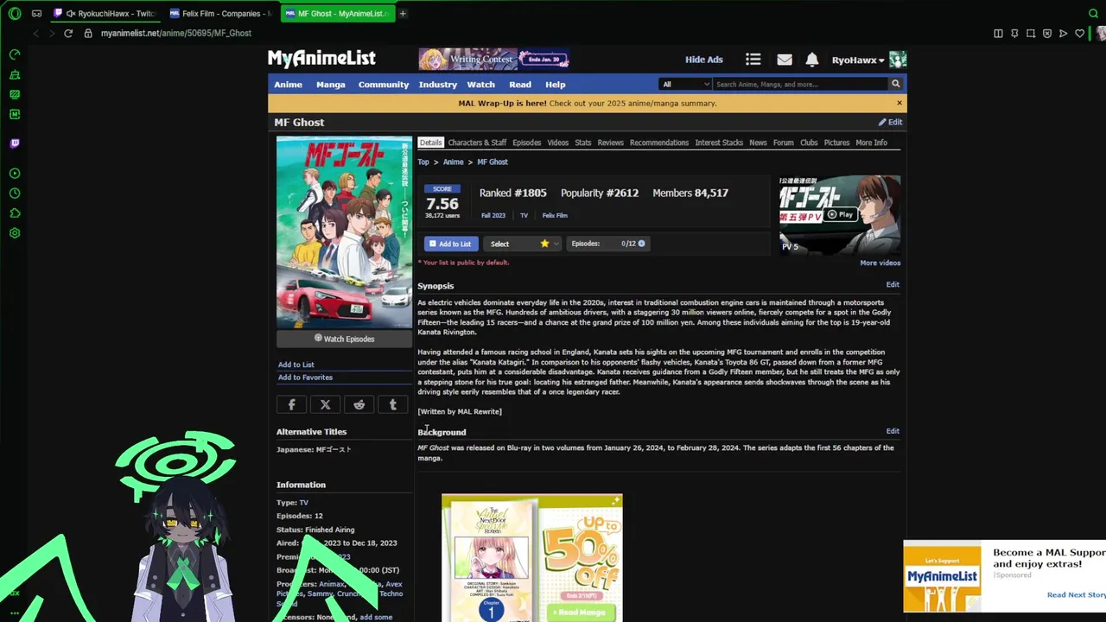This screenshot has width=1106, height=622.
Task: Open ad blocker shield icon
Action: tap(1047, 33)
